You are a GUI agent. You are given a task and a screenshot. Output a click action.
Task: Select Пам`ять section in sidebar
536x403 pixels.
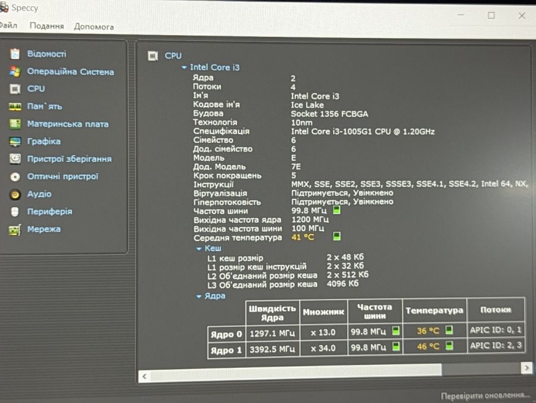point(45,107)
